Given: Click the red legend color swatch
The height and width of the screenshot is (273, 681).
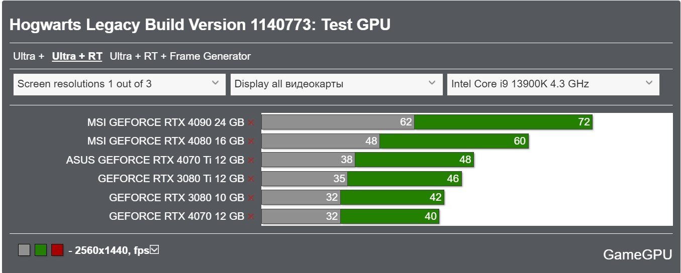Looking at the screenshot, I should click(x=57, y=250).
